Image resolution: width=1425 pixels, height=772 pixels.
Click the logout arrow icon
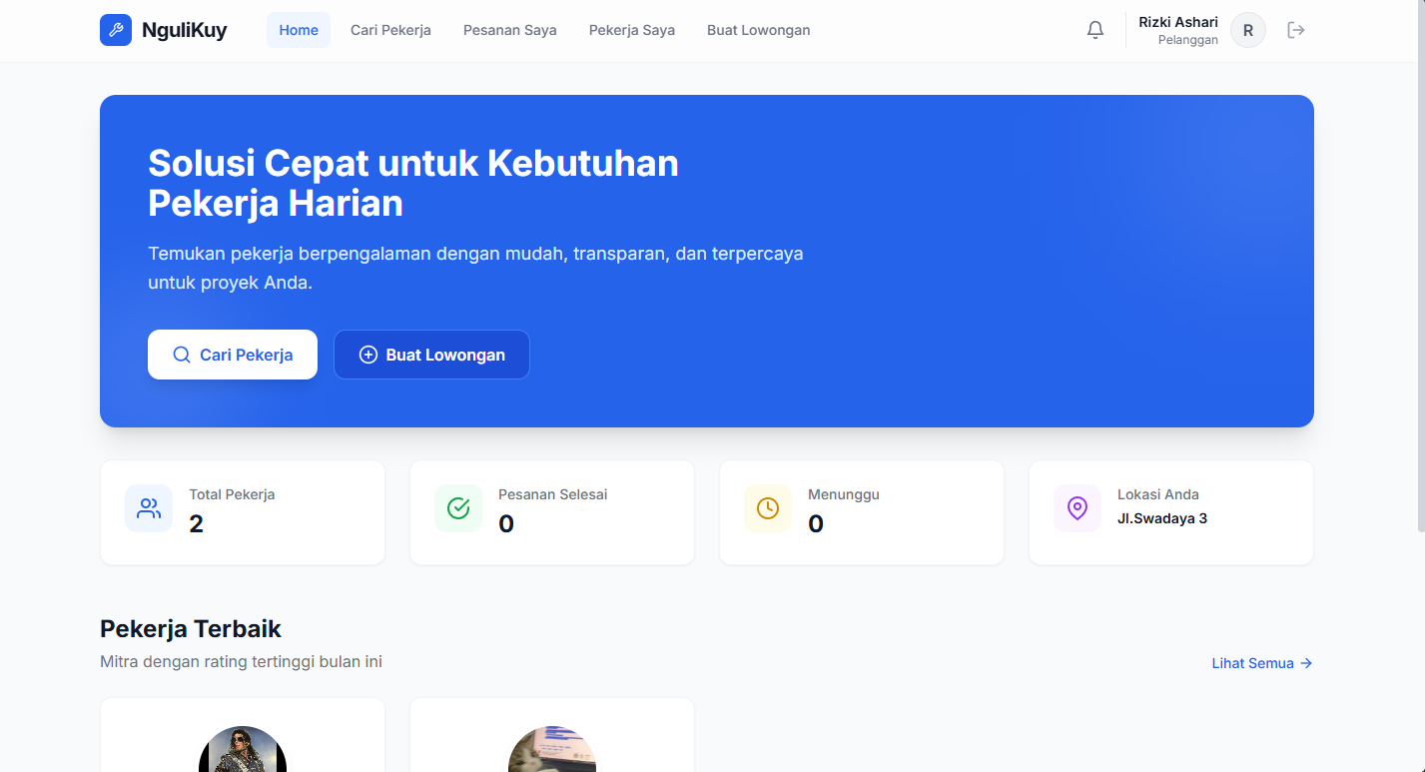point(1296,30)
